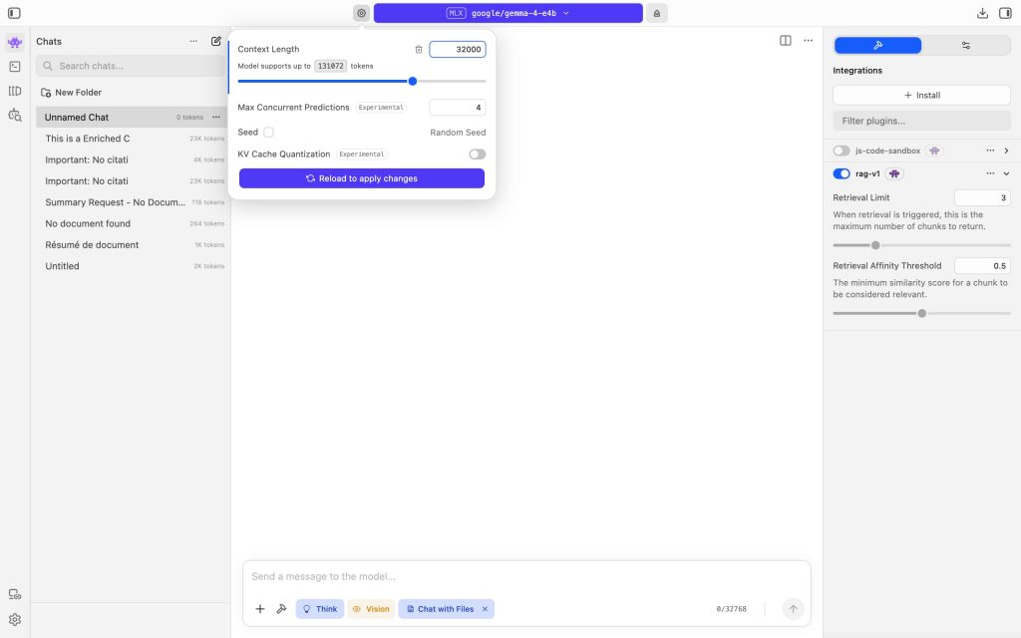Screen dimensions: 1021x638
Task: Open the downloads icon in top right
Action: coord(982,13)
